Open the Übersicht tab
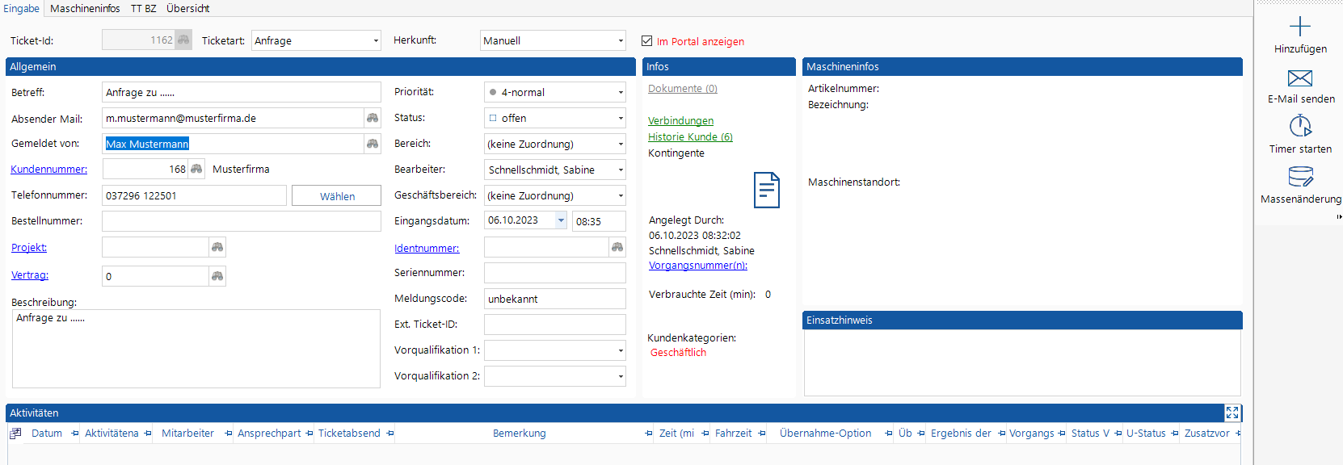Image resolution: width=1343 pixels, height=465 pixels. [x=187, y=8]
